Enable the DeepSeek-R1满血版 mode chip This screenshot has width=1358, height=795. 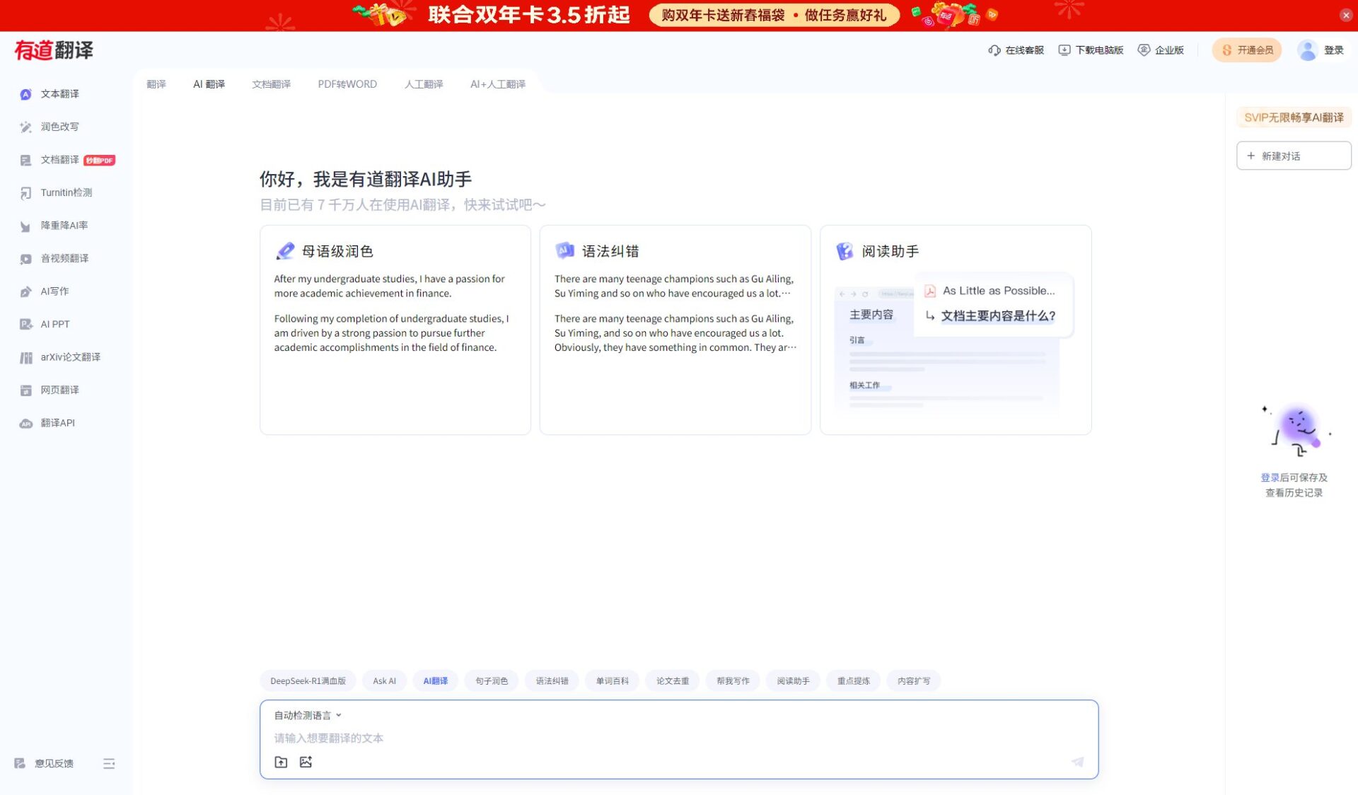308,680
